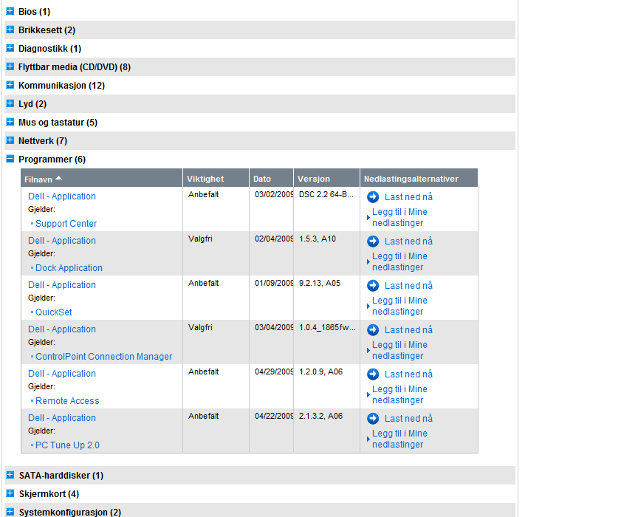Expand Mus og tastatur (5) section

tap(10, 122)
